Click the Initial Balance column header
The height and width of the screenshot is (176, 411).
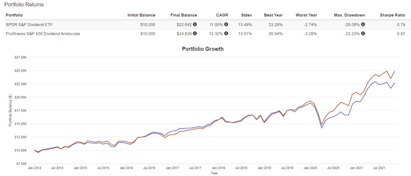coord(142,15)
